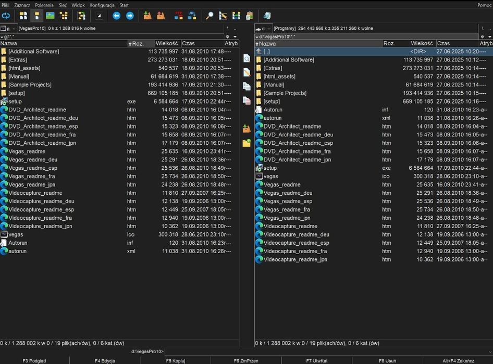Image resolution: width=493 pixels, height=364 pixels.
Task: Select setup exe in right panel
Action: (x=374, y=168)
